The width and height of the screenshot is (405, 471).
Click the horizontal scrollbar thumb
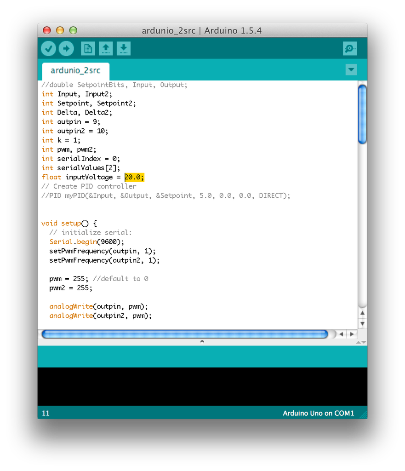tap(185, 334)
